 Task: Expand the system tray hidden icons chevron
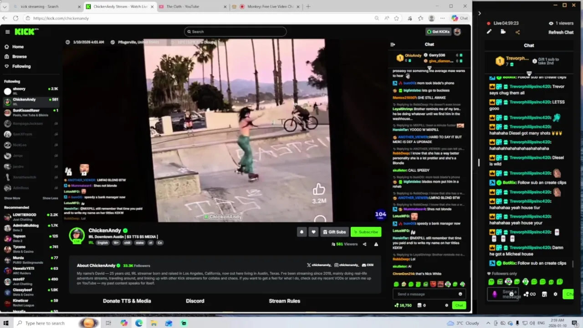488,323
